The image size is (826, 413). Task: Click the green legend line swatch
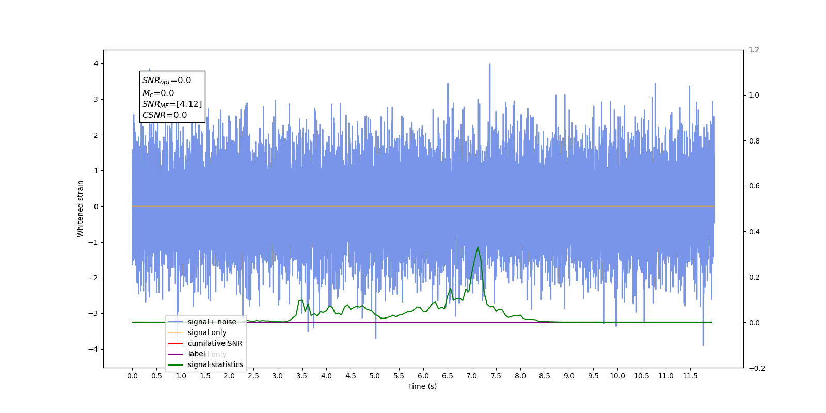coord(176,365)
